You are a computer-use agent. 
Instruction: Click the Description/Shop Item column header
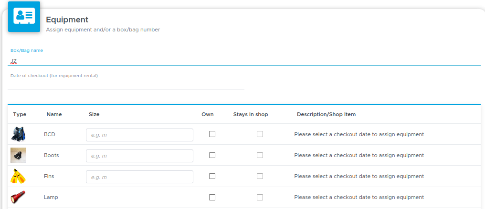[327, 114]
